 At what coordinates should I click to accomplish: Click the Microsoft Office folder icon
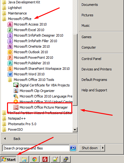4,19
